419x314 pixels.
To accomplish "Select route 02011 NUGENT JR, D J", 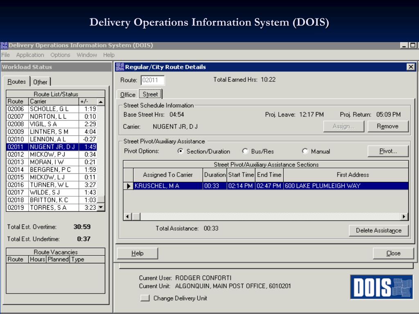I will [x=52, y=147].
